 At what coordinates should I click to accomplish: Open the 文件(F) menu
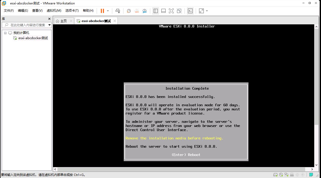point(9,11)
